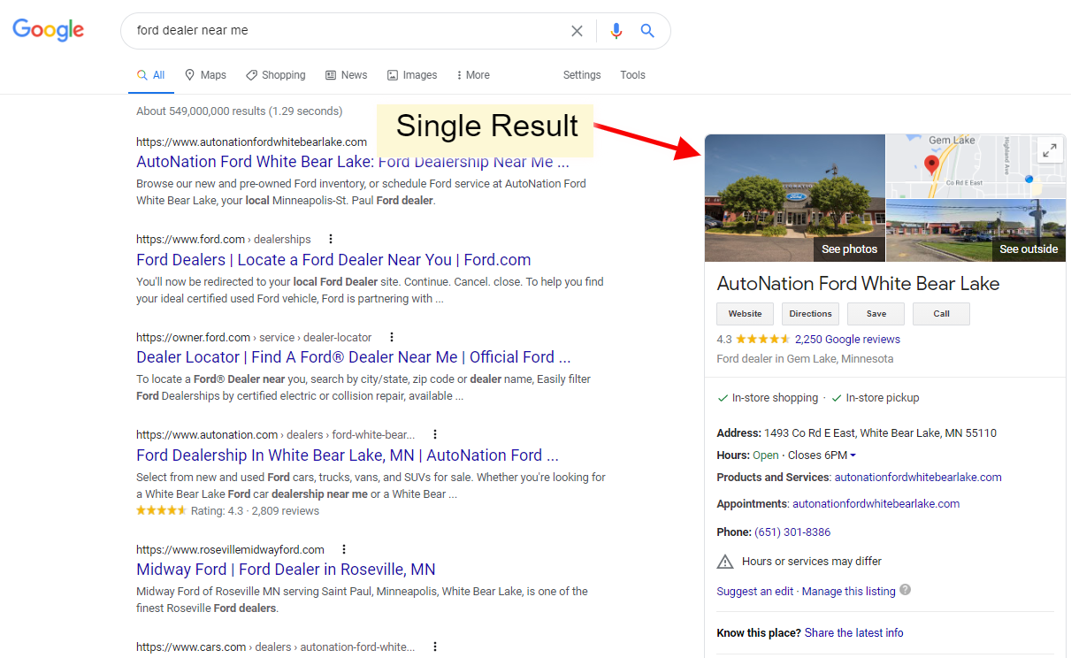Screen dimensions: 1071x658
Task: Click the Google logo
Action: 49,31
